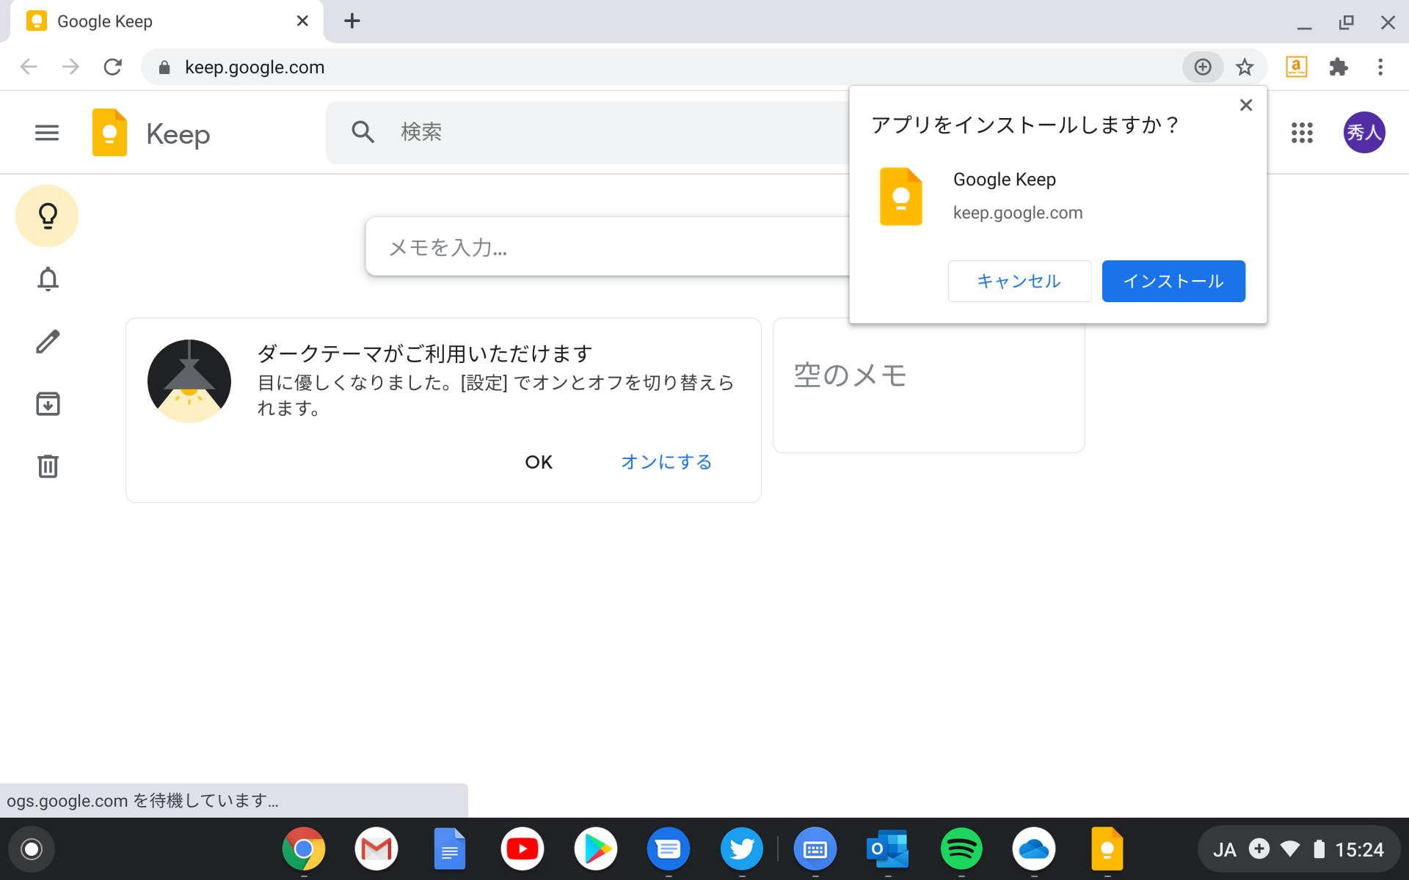Toggle bookmark star for keep.google.com

[1245, 67]
